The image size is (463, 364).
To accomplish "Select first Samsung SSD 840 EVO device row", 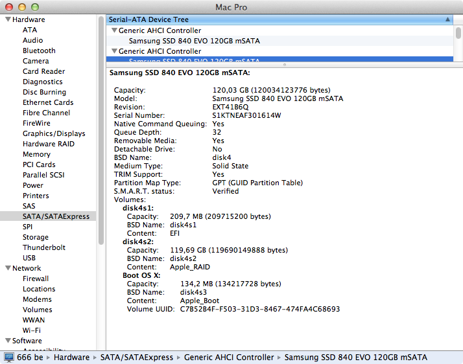I will click(279, 41).
